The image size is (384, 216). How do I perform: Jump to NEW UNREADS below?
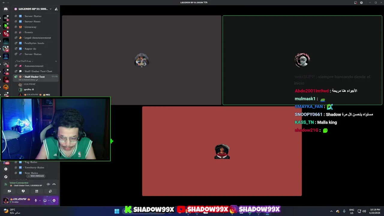coord(36,176)
